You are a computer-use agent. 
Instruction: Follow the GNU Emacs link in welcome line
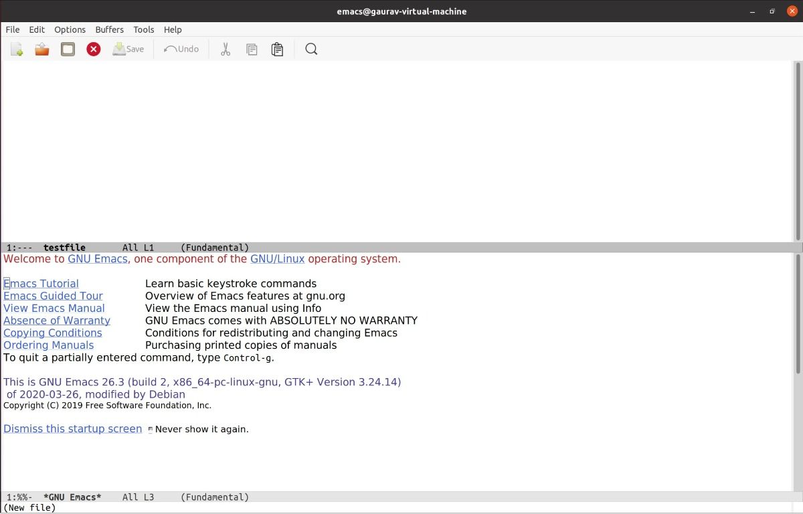point(98,259)
